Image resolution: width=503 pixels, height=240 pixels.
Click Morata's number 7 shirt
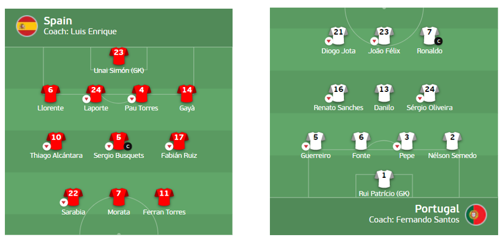click(x=118, y=195)
